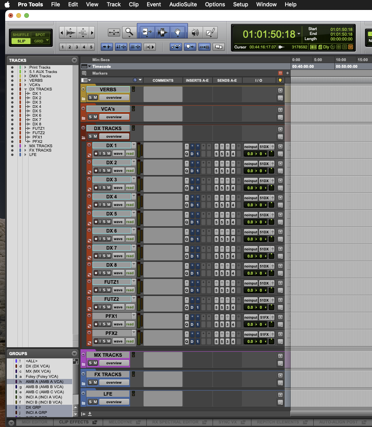This screenshot has height=427, width=372.
Task: Click yellow marker column icon
Action: point(280,80)
